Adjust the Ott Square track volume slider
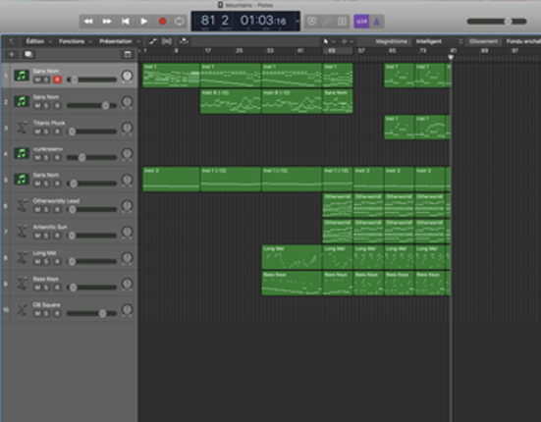541x422 pixels. (91, 313)
